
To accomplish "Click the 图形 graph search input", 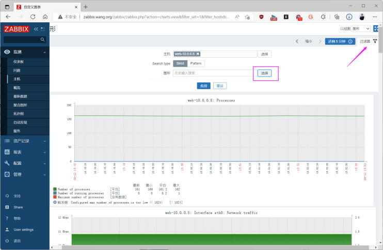I will [x=215, y=73].
